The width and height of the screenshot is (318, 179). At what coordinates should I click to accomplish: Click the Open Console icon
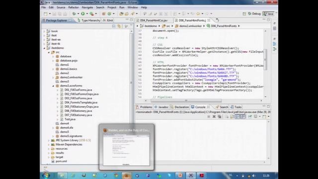click(x=264, y=116)
